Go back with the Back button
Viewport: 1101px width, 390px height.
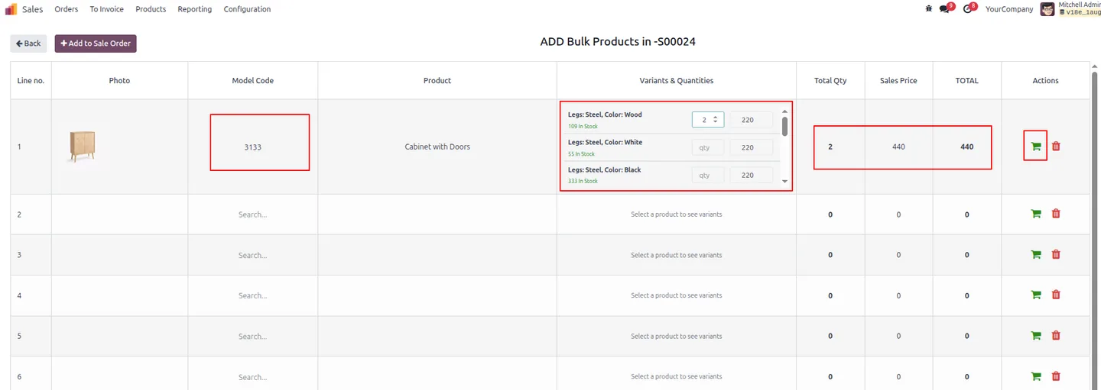tap(28, 44)
